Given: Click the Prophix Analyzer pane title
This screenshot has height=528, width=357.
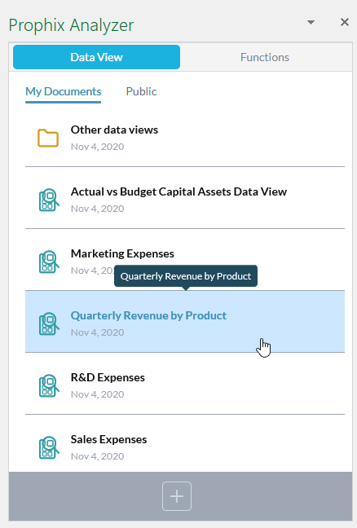Looking at the screenshot, I should coord(71,25).
